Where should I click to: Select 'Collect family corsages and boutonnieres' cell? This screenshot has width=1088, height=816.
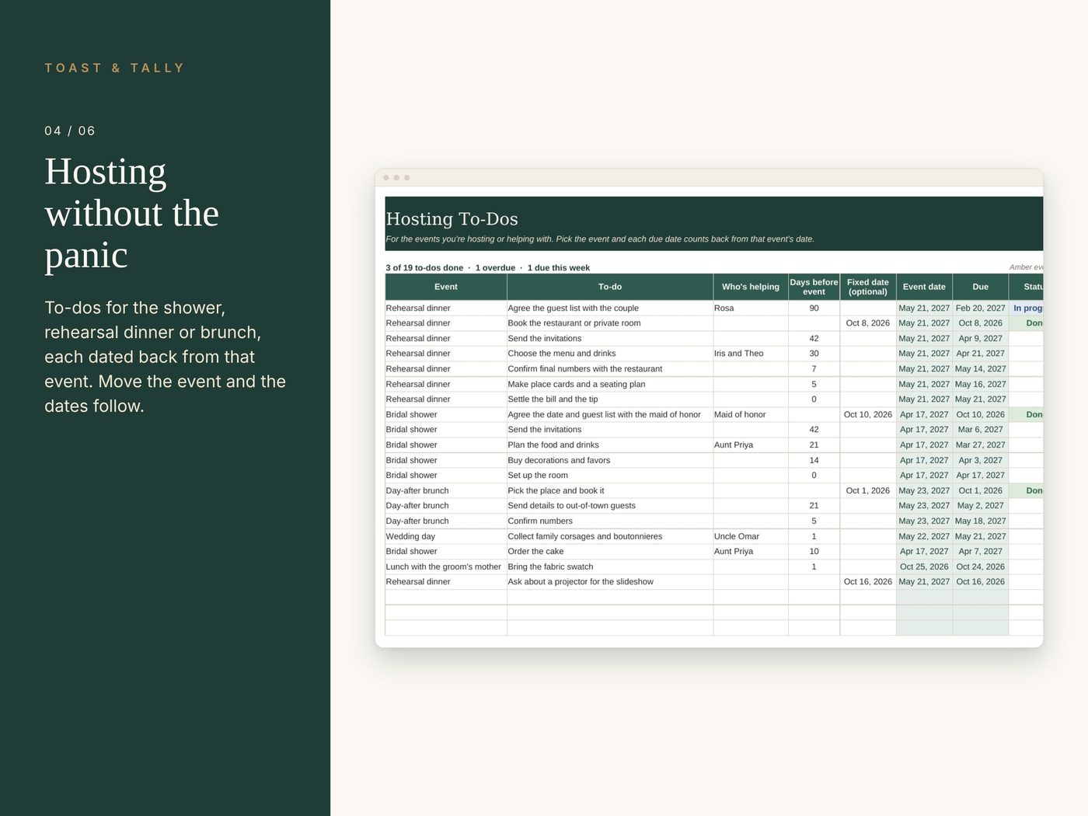click(x=610, y=536)
